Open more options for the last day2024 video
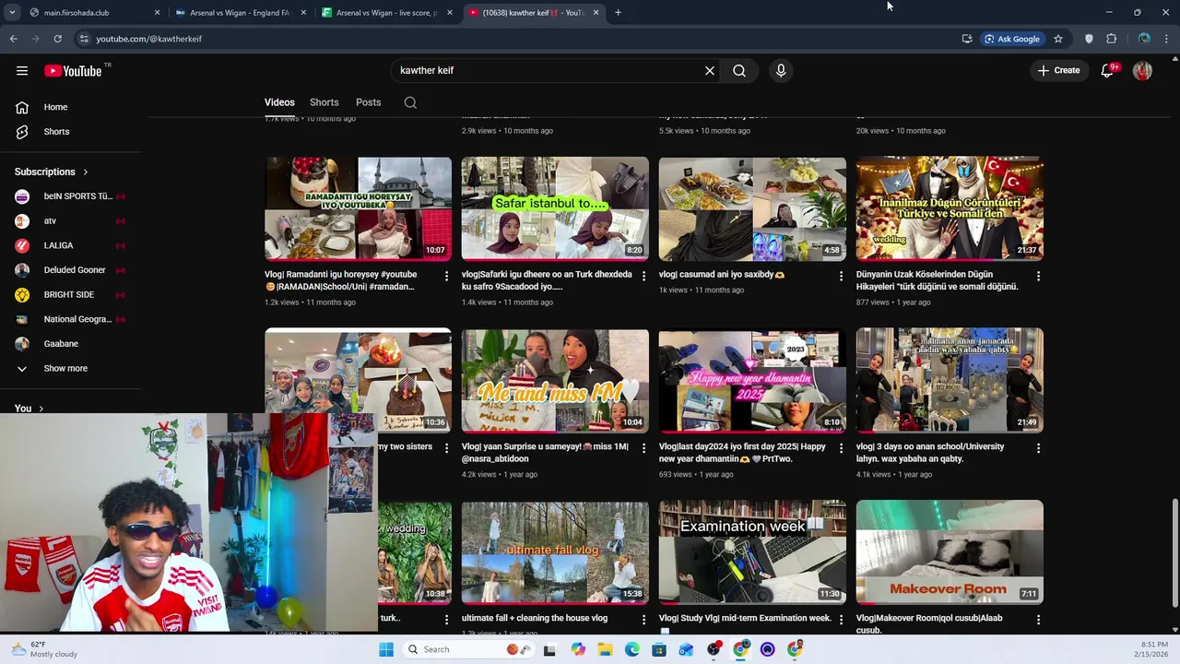 coord(841,448)
